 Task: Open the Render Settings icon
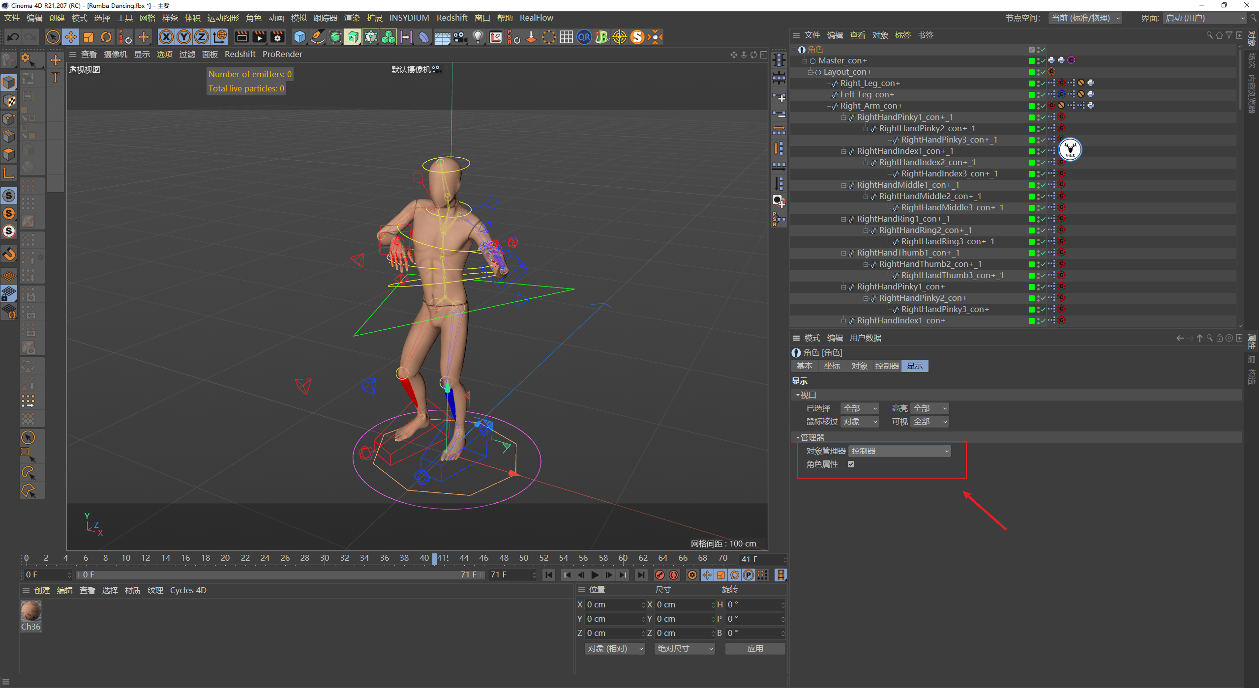click(x=277, y=37)
